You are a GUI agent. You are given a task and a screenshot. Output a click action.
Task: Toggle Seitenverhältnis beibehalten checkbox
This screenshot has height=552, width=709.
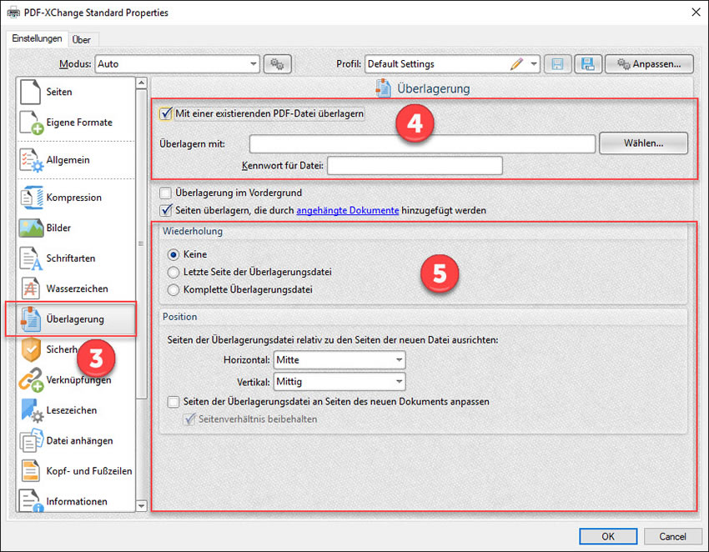coord(189,419)
